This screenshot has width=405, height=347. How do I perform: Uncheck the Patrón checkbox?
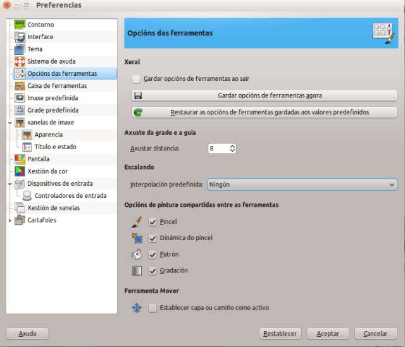(153, 254)
